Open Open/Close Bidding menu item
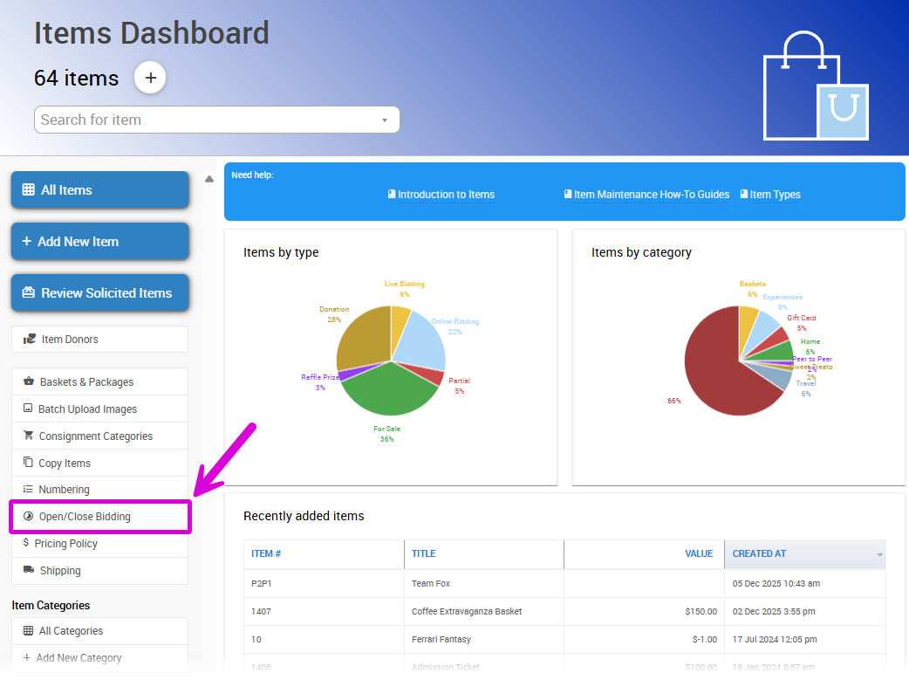Viewport: 909px width, 680px height. [x=85, y=517]
